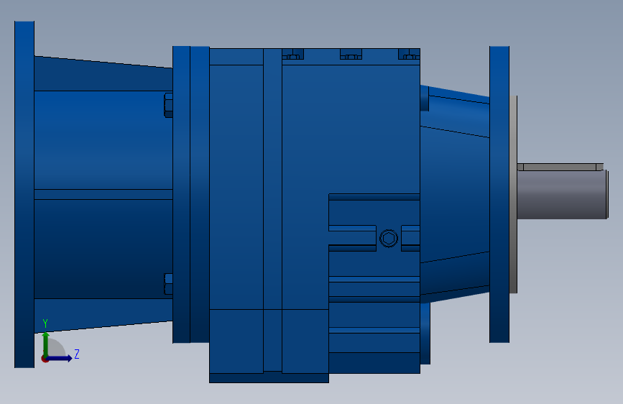623x404 pixels.
Task: Pick the bottom foot plate of the gearbox
Action: [x=269, y=378]
